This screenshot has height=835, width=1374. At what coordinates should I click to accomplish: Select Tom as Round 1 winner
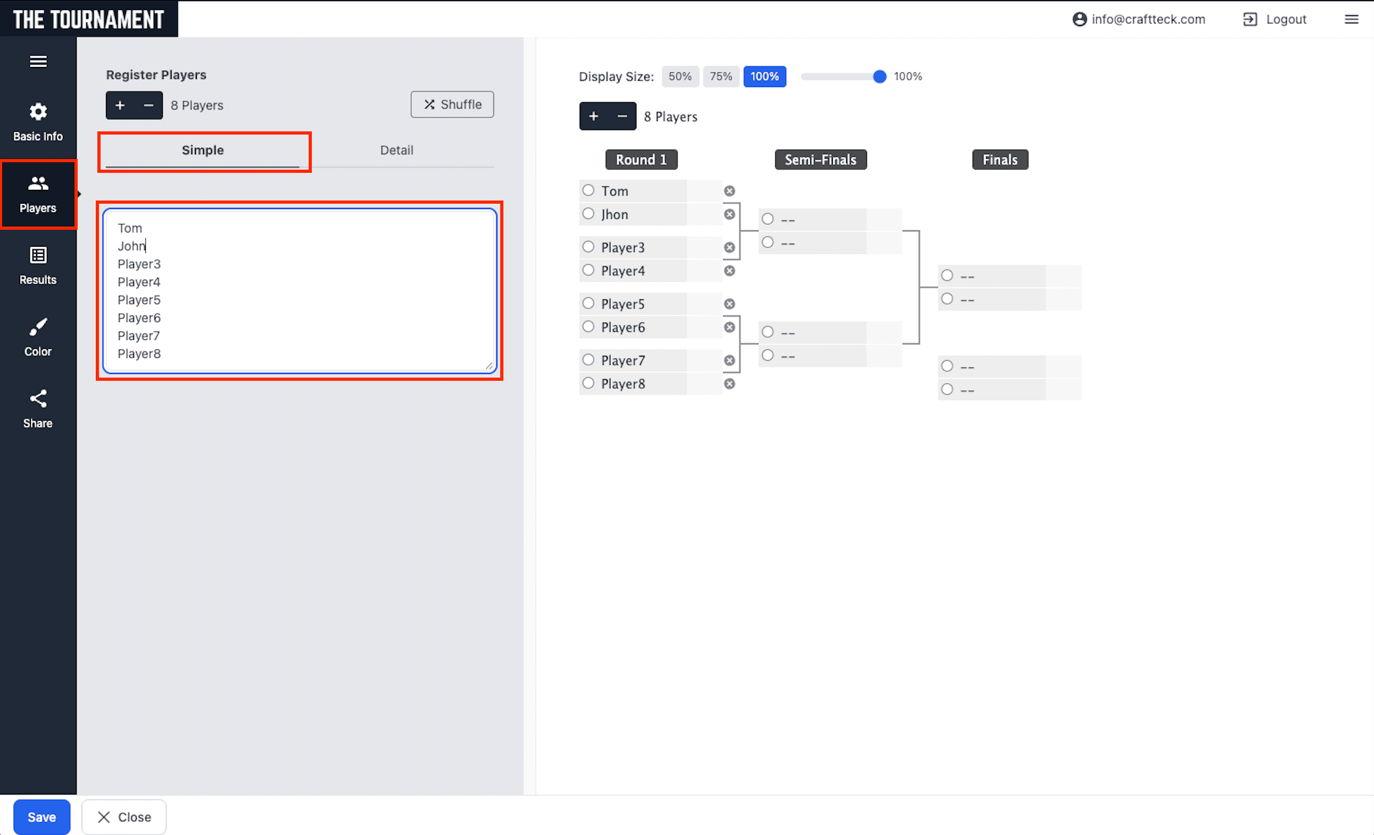(x=589, y=190)
